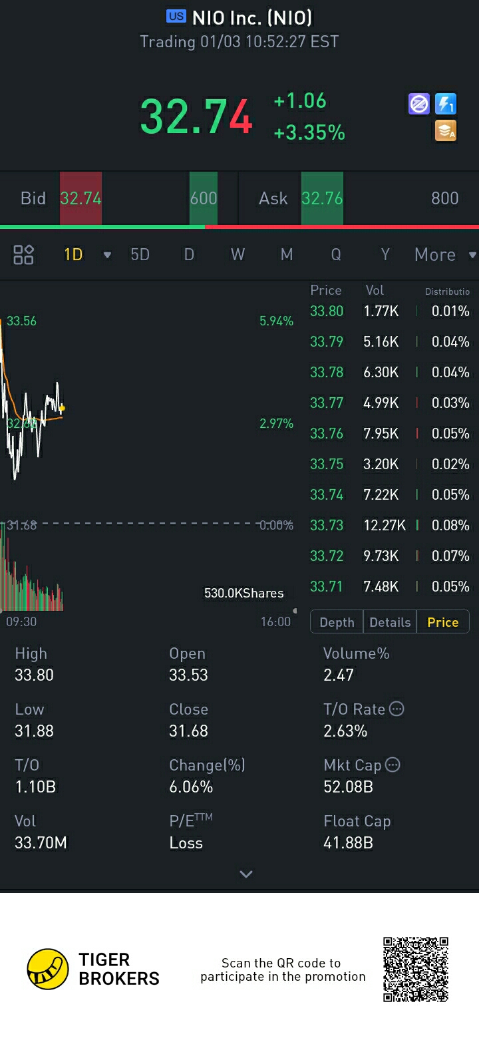Viewport: 479px width, 1046px height.
Task: Switch to the Depth tab
Action: point(337,622)
